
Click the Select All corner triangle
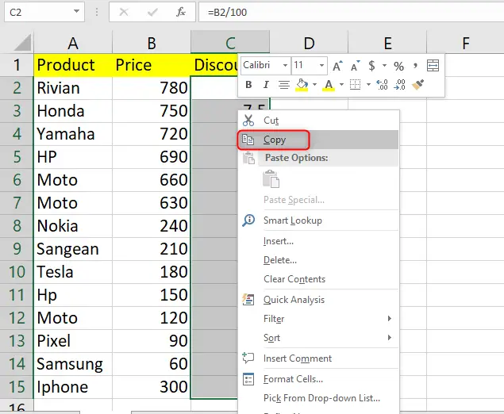(22, 43)
